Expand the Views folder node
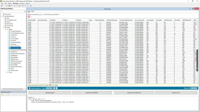 point(6,72)
